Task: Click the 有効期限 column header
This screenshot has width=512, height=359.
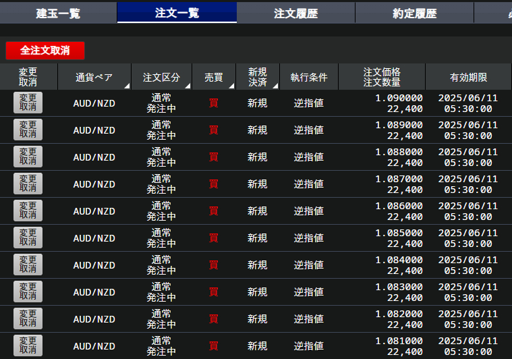Action: [x=468, y=77]
